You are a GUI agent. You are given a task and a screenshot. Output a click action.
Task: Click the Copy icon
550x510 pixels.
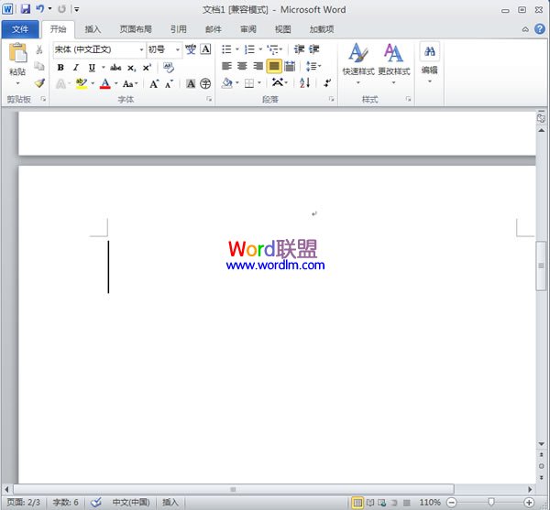[x=39, y=66]
